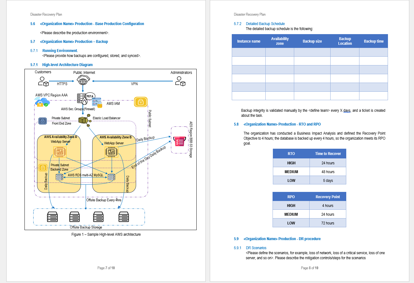
Task: Click the yellow lock icon near Public Subnet
Action: tap(141, 102)
